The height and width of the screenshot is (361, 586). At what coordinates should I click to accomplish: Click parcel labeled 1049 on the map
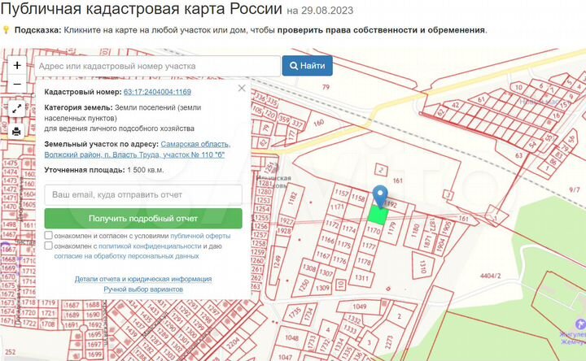tap(359, 307)
